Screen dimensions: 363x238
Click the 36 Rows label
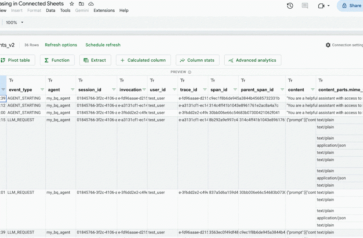coord(31,45)
